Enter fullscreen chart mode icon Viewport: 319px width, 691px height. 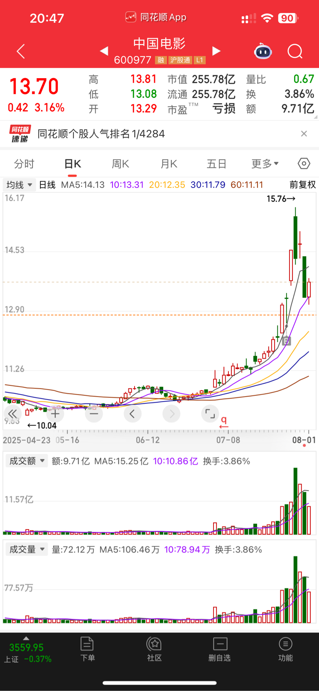coord(210,414)
